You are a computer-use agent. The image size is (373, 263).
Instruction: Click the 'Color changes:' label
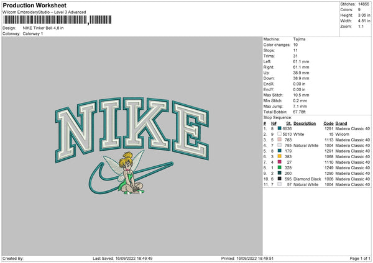(277, 45)
